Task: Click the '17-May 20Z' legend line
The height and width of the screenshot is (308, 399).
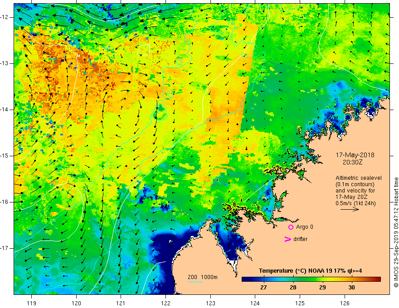Action: [352, 197]
